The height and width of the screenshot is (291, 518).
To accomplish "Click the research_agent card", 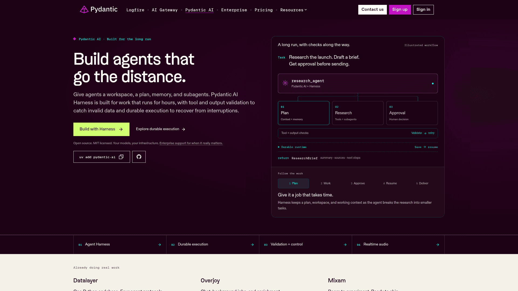I will point(358,84).
